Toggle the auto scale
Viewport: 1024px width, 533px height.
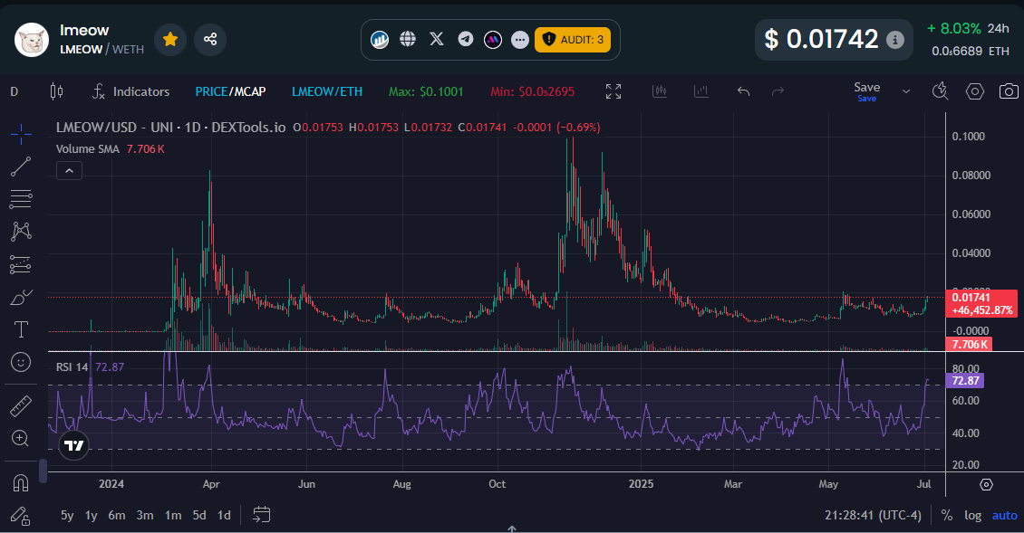point(1004,516)
